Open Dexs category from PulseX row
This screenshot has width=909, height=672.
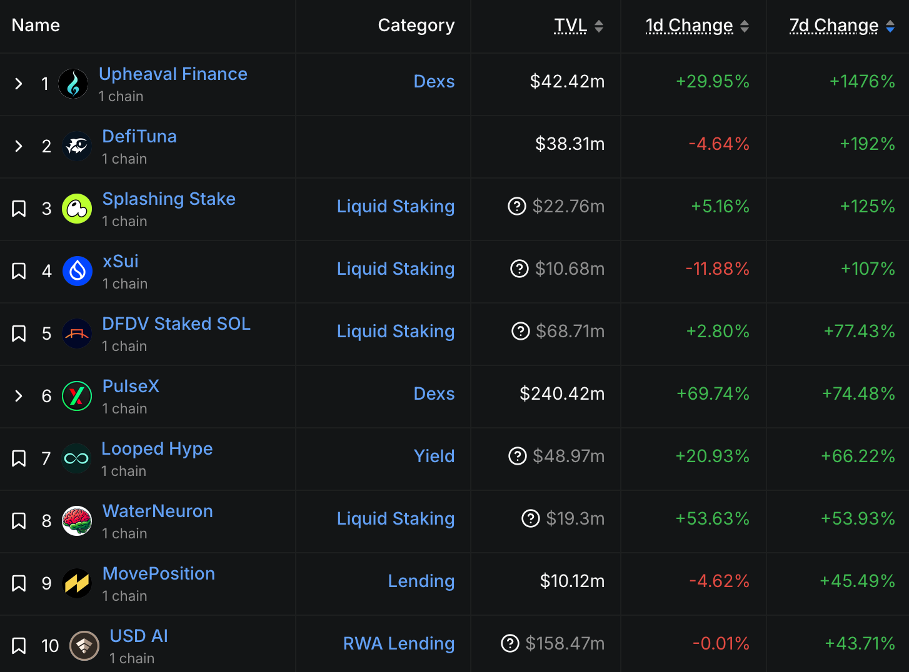[x=434, y=393]
